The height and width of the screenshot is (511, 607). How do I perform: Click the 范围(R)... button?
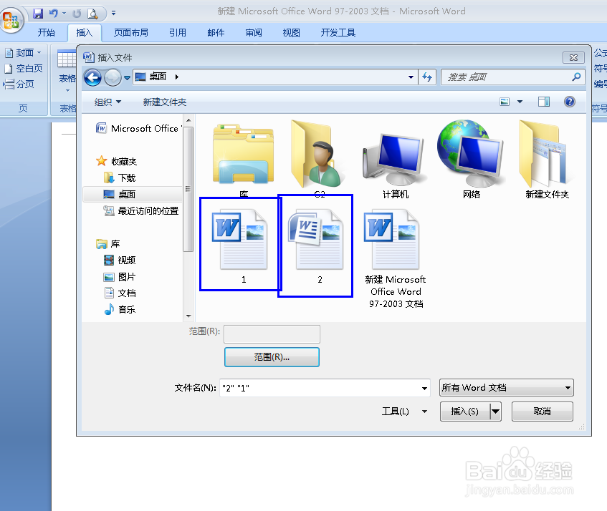point(272,357)
